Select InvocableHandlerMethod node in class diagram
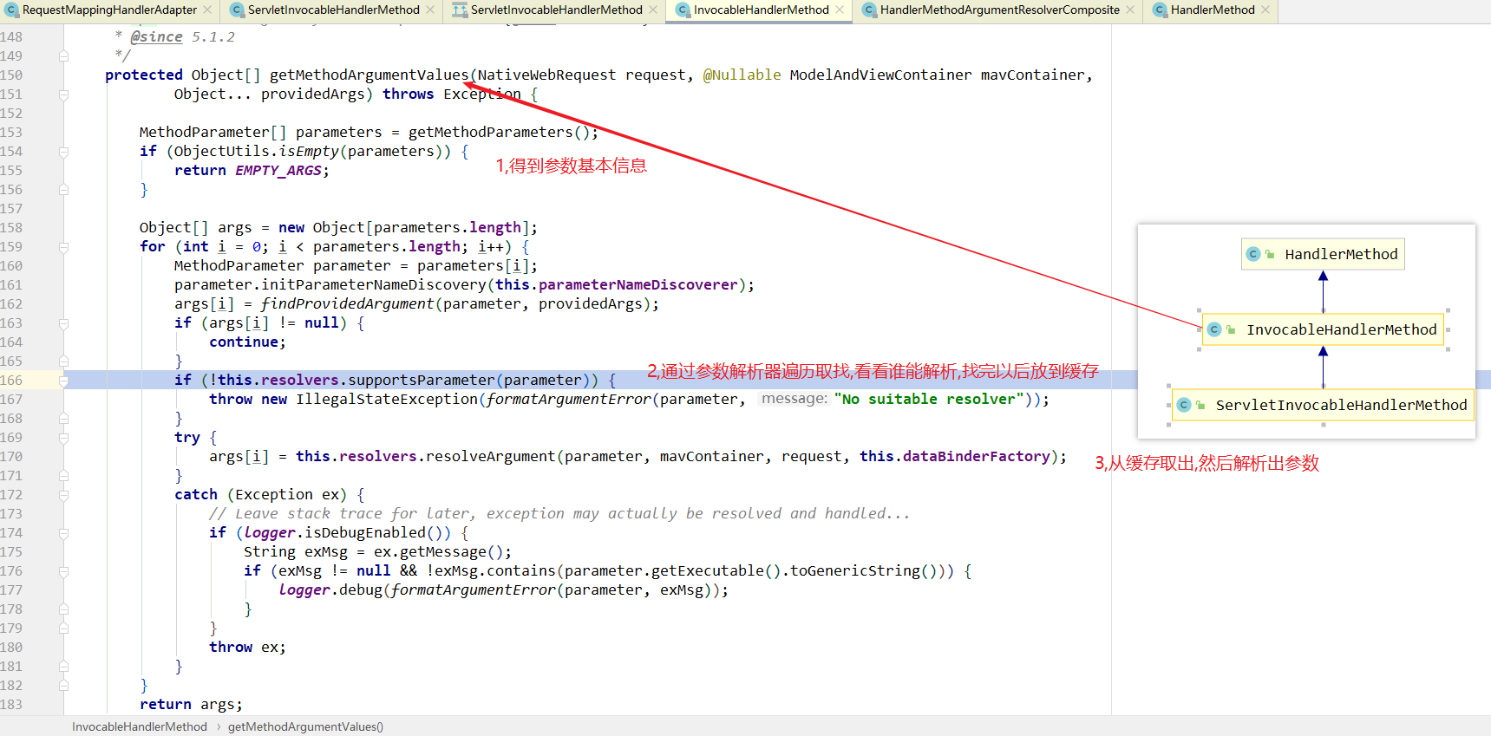 [x=1323, y=329]
